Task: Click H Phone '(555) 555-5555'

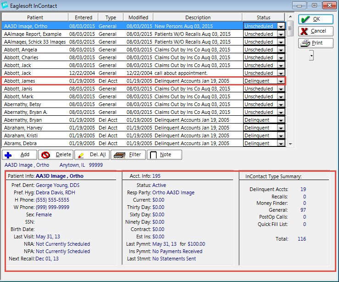Action: pyautogui.click(x=52, y=200)
